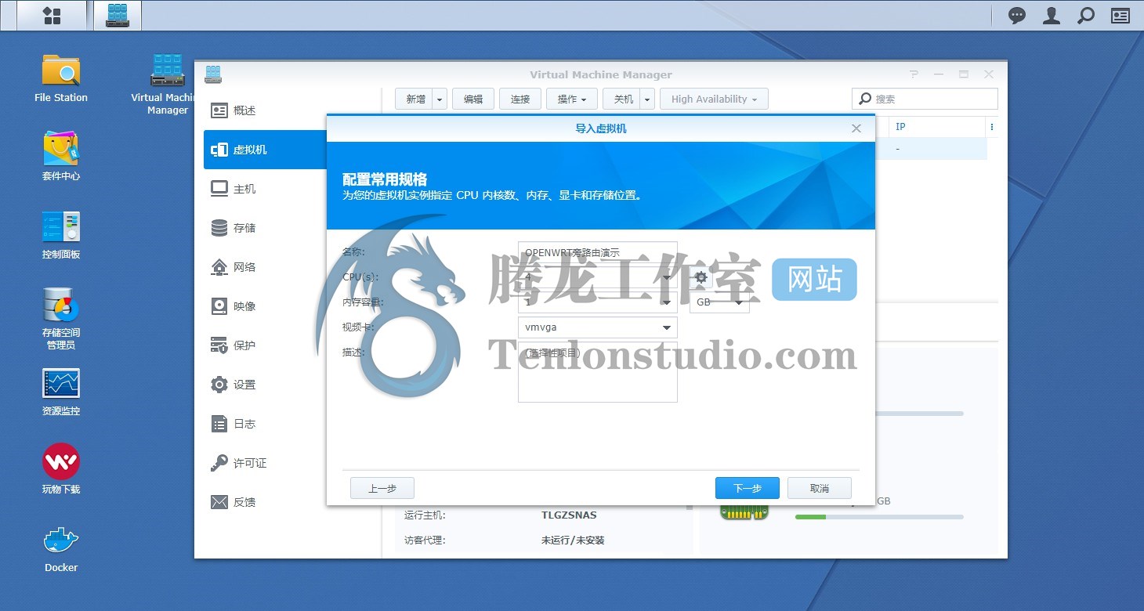Click the 描述 description text area
Viewport: 1144px width, 611px height.
click(597, 372)
